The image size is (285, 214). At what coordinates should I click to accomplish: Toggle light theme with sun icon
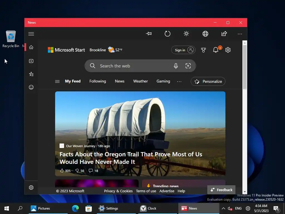click(186, 34)
